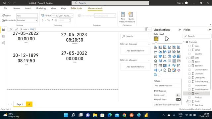Select the Stacked bar chart visual
The image size is (212, 119).
click(x=155, y=47)
